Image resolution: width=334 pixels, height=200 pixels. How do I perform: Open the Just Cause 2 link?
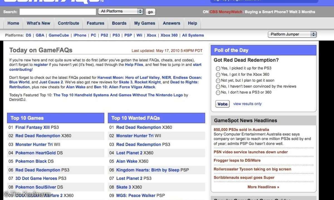pyautogui.click(x=51, y=82)
